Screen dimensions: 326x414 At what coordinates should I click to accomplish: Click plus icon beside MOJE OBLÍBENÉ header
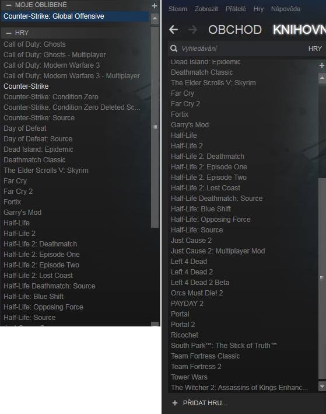(155, 5)
